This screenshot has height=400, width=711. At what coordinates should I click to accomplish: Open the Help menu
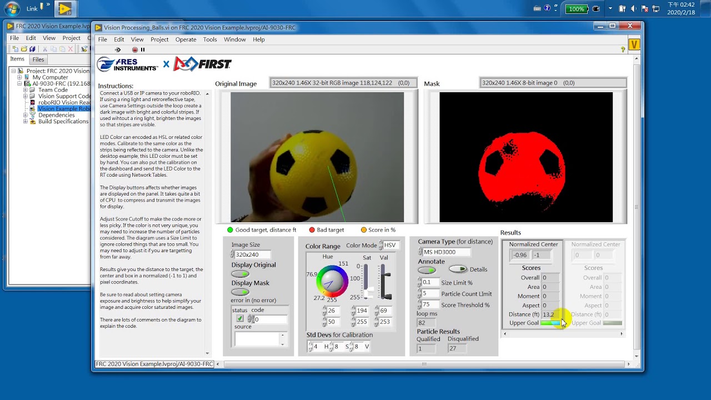tap(259, 39)
